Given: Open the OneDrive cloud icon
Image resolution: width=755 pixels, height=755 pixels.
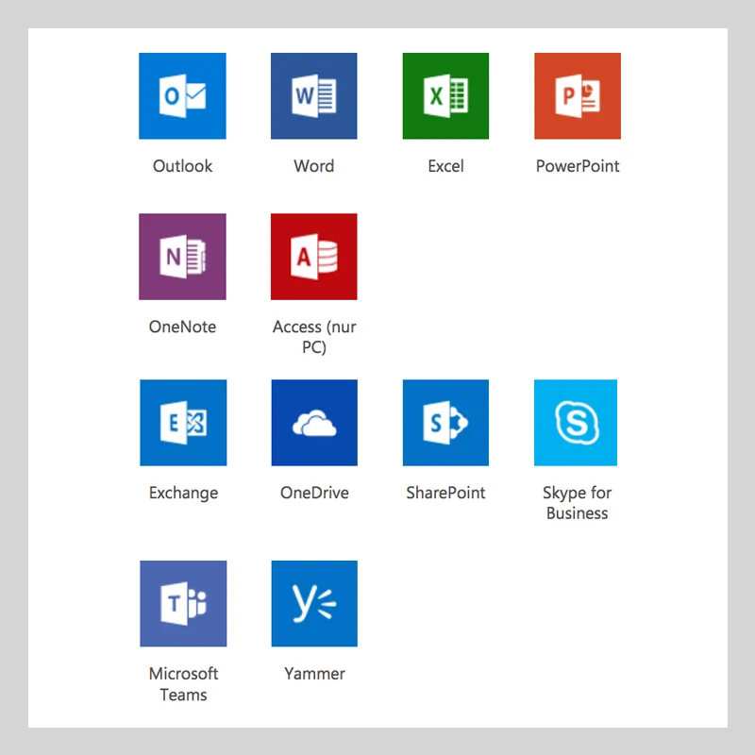Looking at the screenshot, I should click(314, 423).
